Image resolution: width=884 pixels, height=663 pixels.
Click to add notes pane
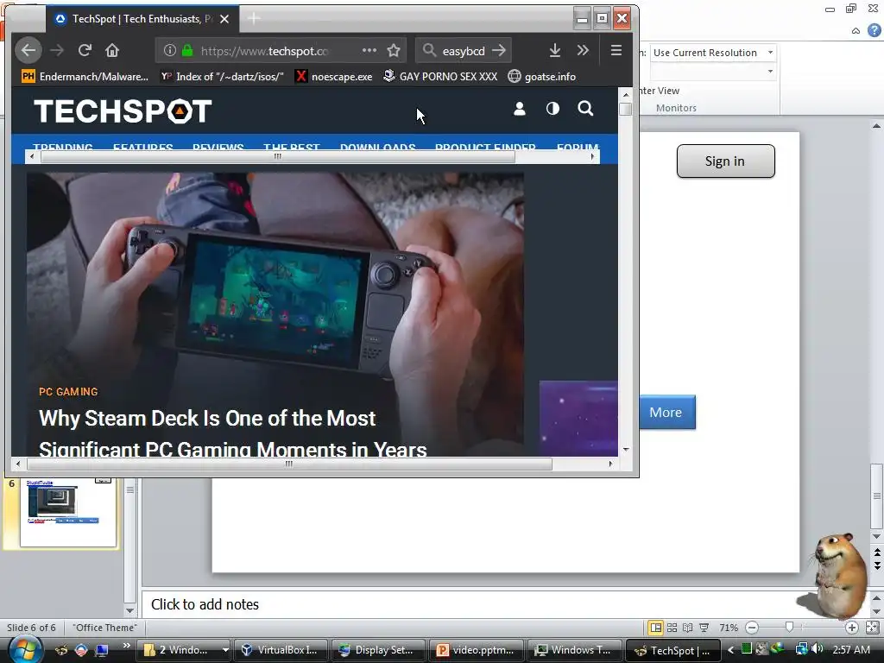click(205, 604)
